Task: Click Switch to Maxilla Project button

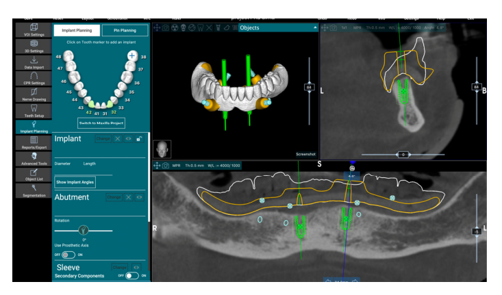Action: coord(101,123)
